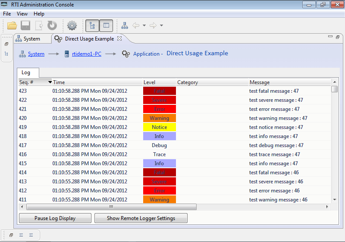Click the Save floppy disk toolbar icon
Screen dimensions: 345x242
coord(25,25)
